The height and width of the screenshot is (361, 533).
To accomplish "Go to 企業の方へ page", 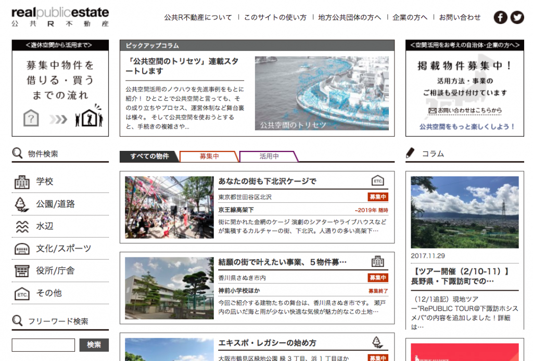I will coord(410,17).
